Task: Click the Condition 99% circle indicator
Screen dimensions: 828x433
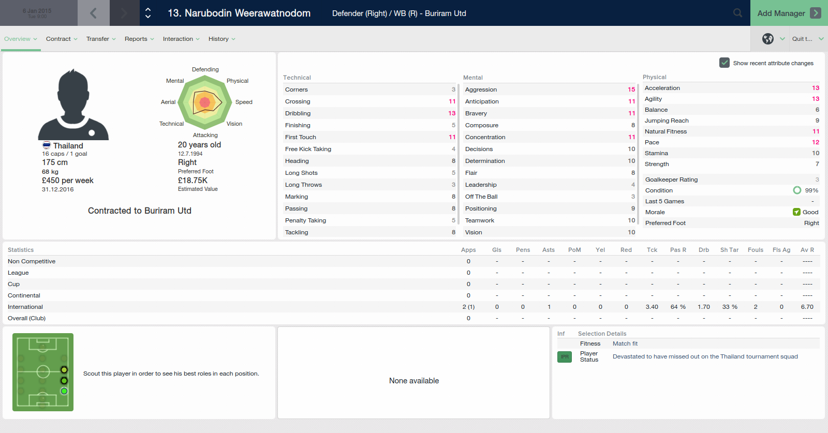Action: [797, 190]
